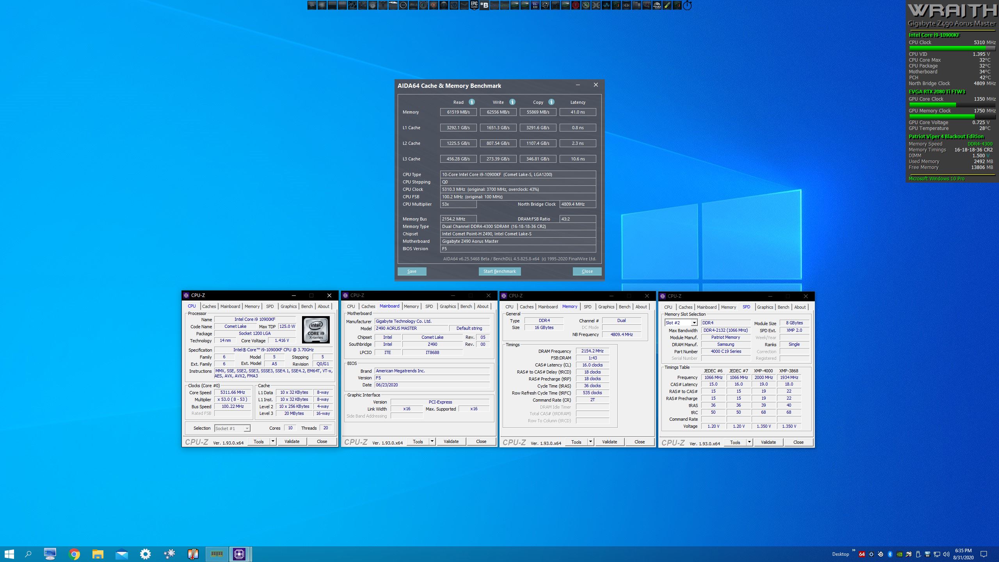
Task: Click the NVIDIA icon in system tray
Action: pyautogui.click(x=899, y=554)
